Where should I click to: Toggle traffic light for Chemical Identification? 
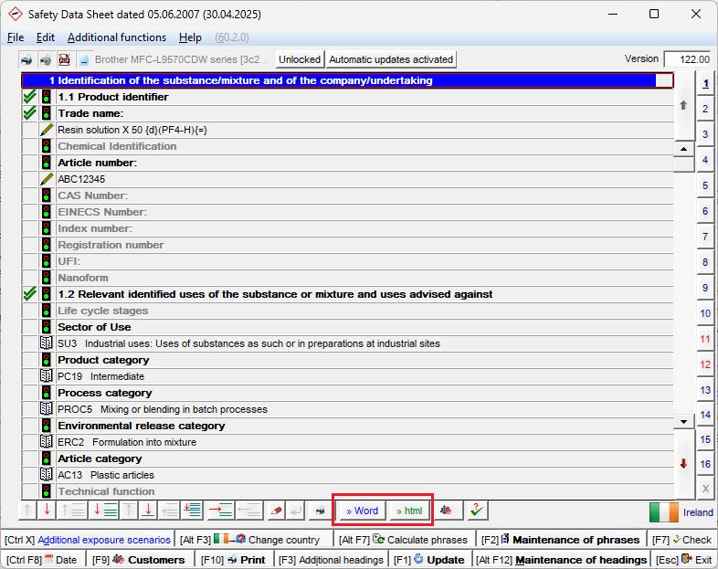(47, 146)
